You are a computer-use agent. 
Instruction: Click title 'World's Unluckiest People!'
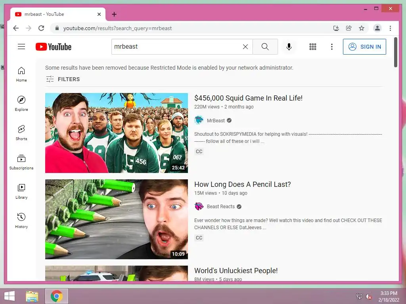tap(236, 270)
